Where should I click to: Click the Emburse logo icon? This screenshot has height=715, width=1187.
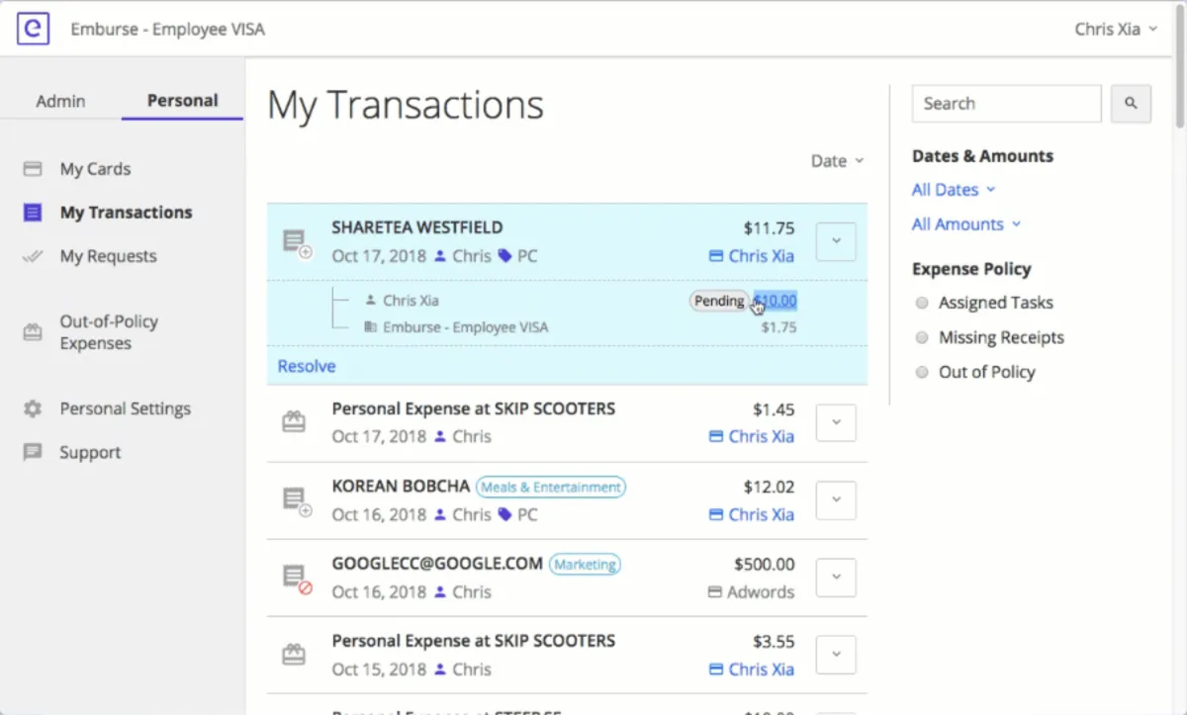[33, 29]
